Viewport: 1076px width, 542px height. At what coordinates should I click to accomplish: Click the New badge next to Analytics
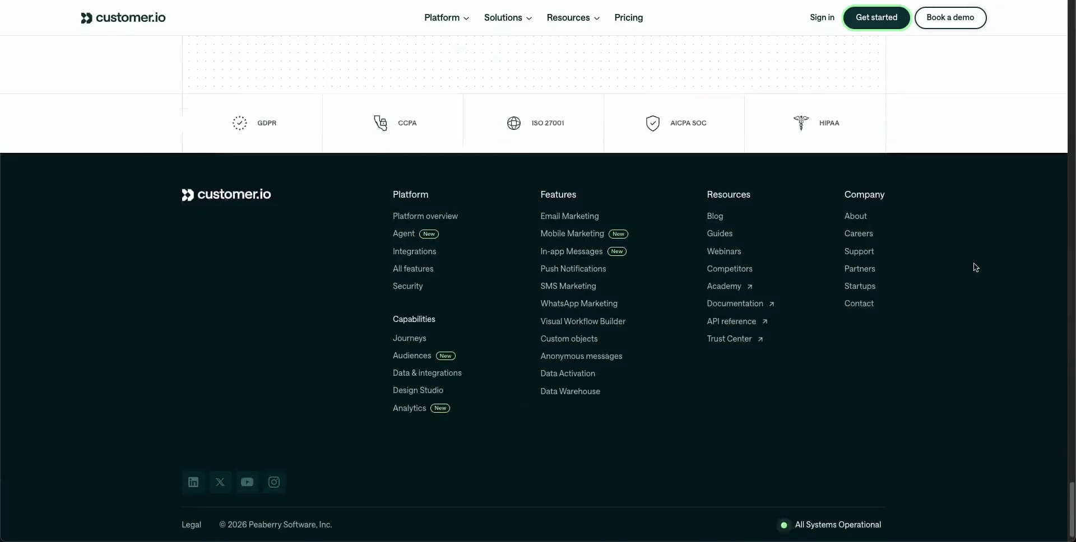(440, 408)
